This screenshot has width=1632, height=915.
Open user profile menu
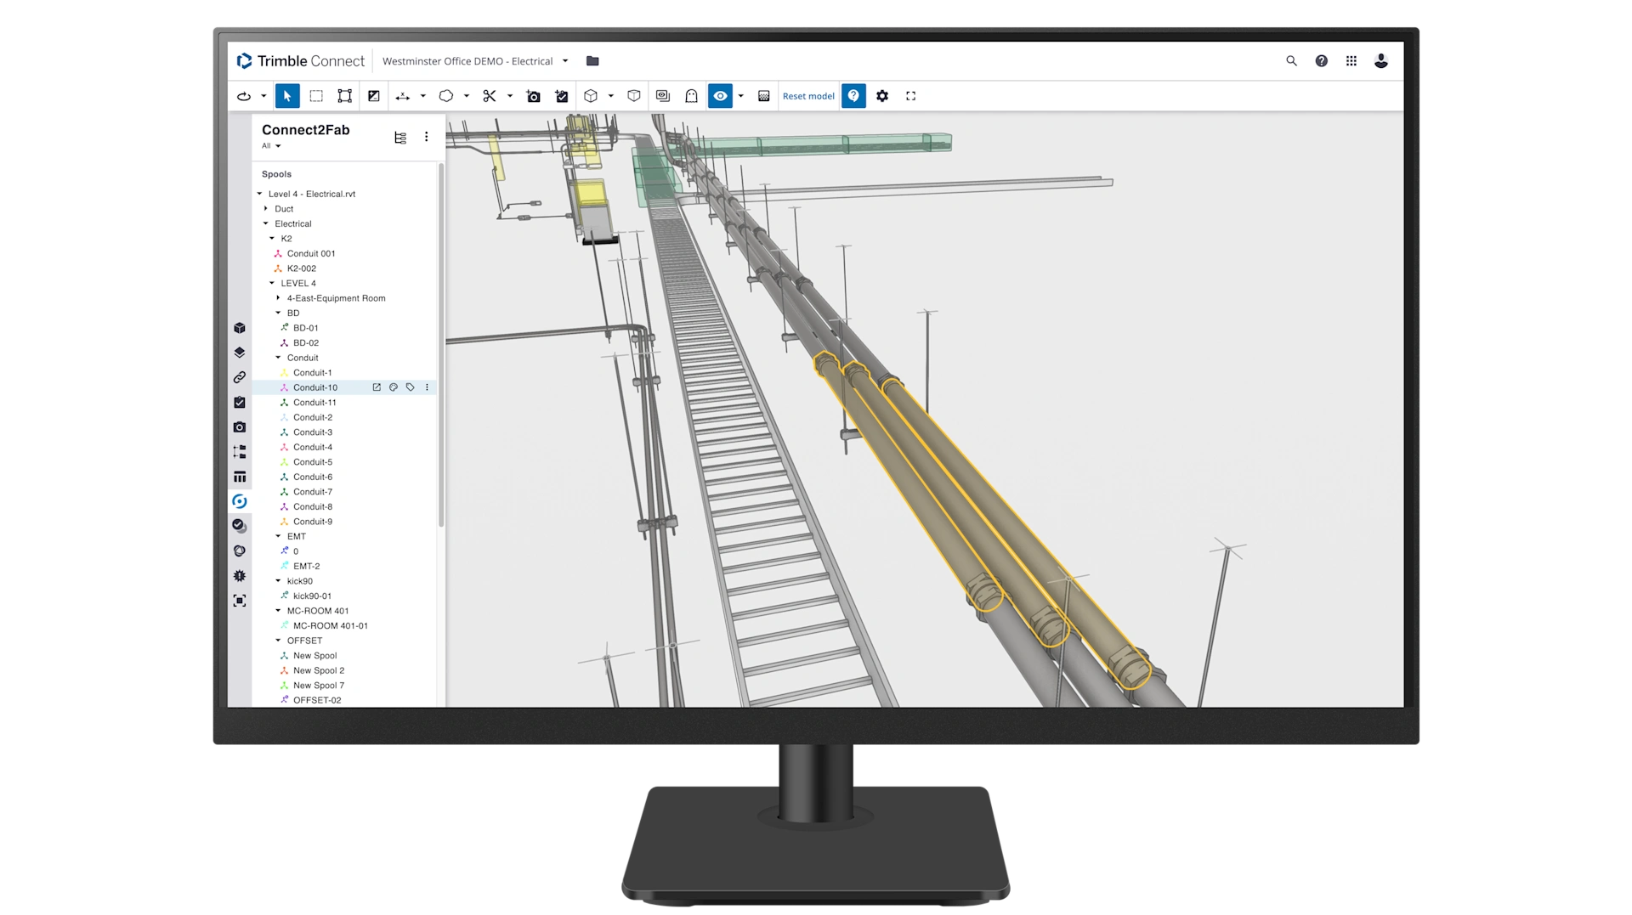tap(1381, 61)
